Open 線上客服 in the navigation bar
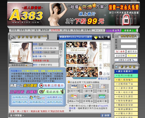Screen dimensions: 145x118 point(66,30)
